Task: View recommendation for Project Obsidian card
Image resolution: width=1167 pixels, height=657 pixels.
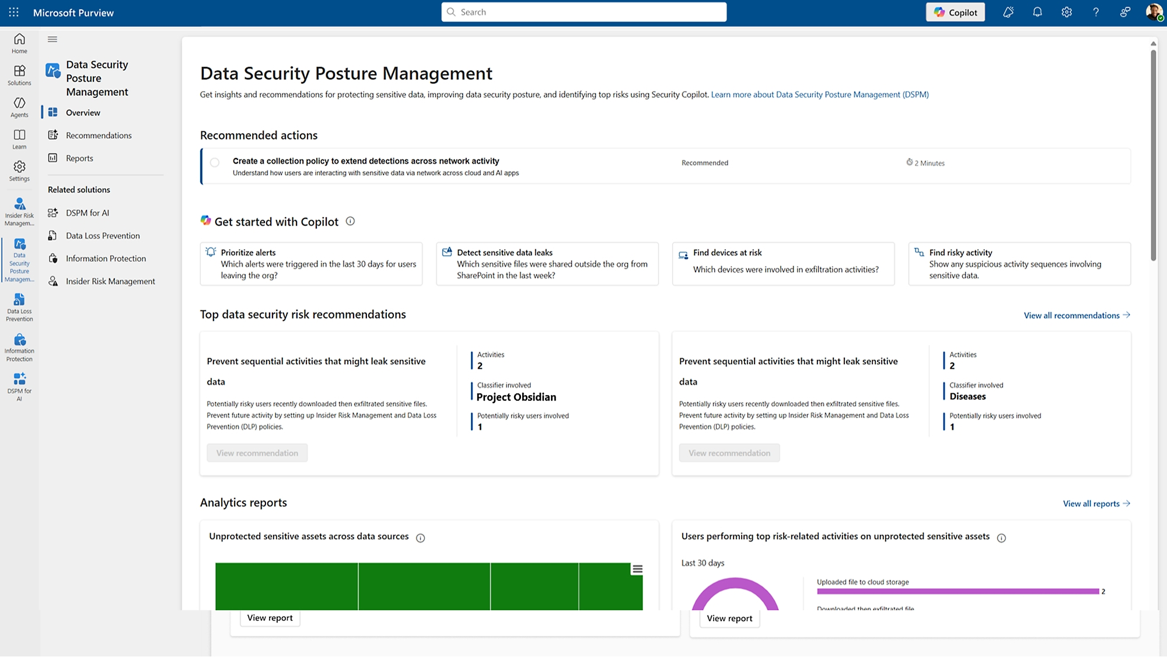Action: pos(257,453)
